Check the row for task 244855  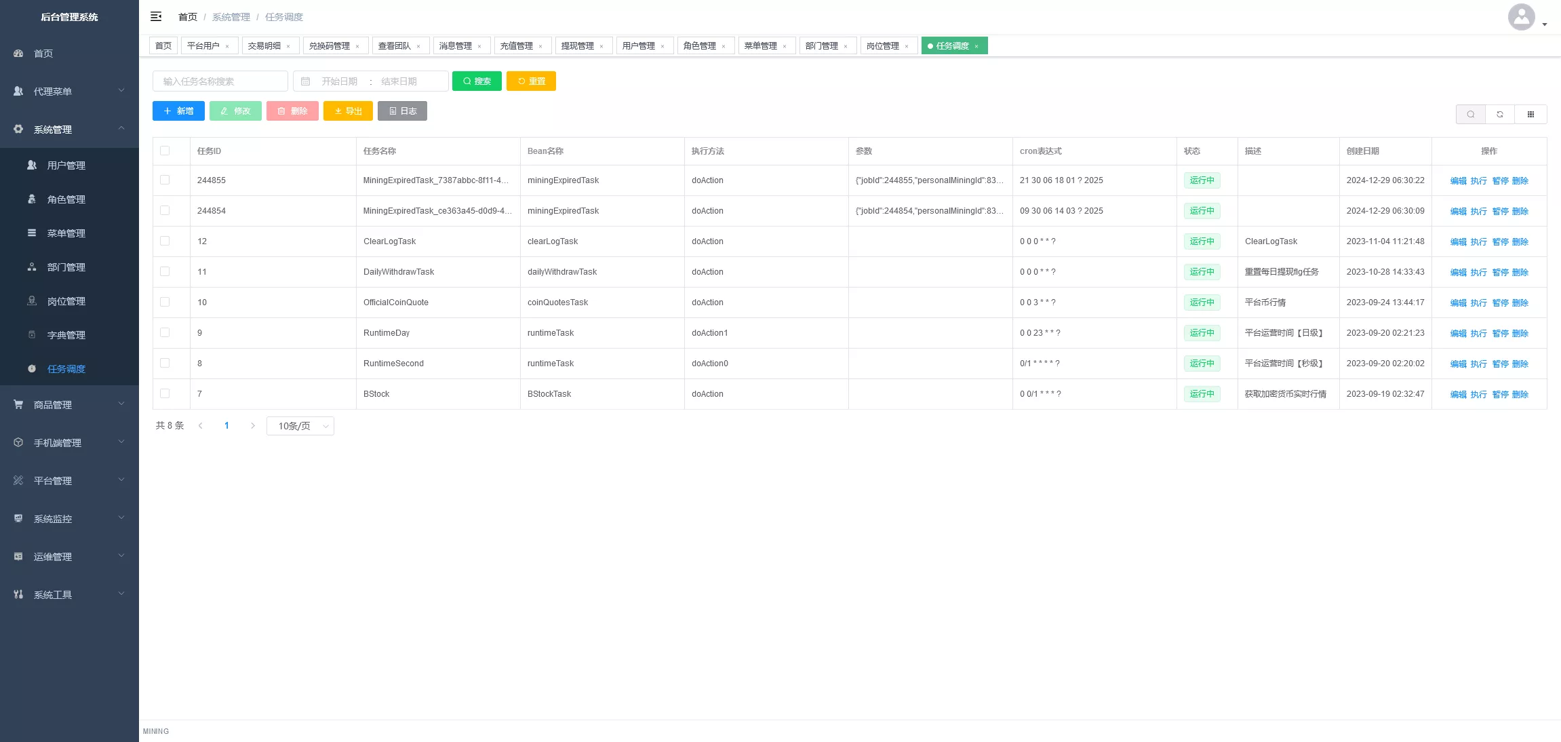point(165,180)
